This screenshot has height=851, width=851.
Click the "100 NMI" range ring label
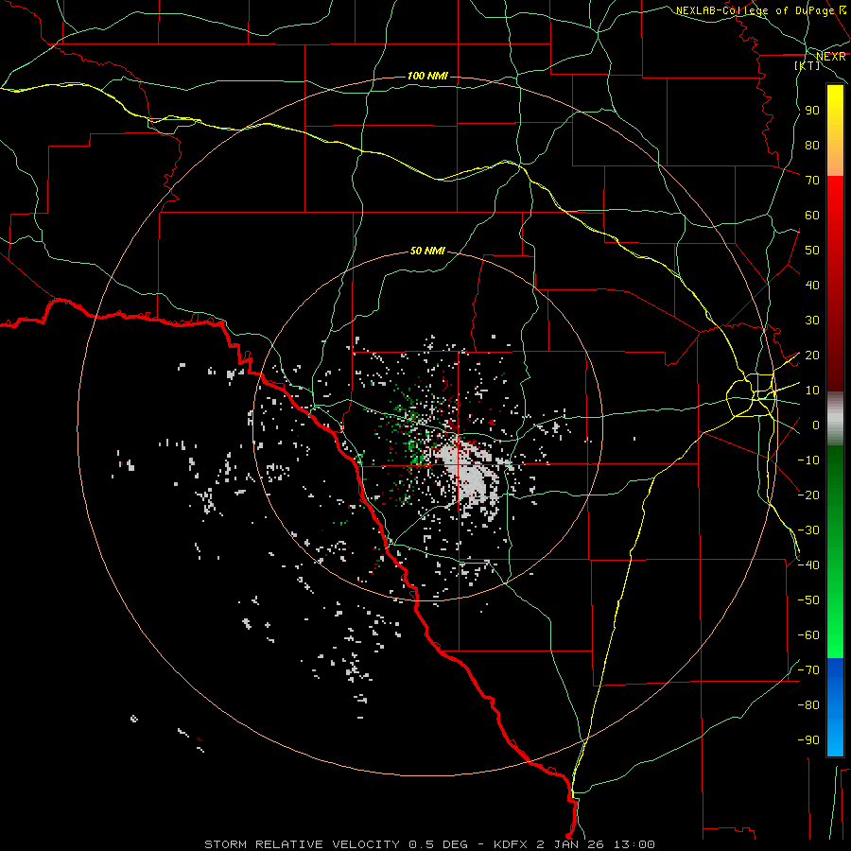click(427, 76)
